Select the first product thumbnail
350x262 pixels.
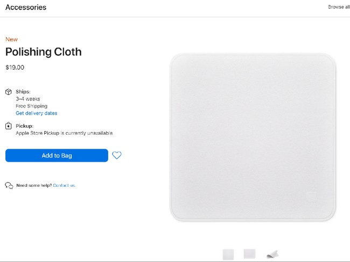pos(228,254)
